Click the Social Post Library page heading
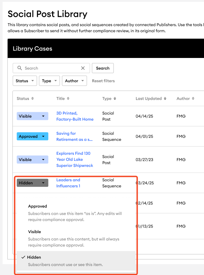The width and height of the screenshot is (204, 275). (47, 14)
